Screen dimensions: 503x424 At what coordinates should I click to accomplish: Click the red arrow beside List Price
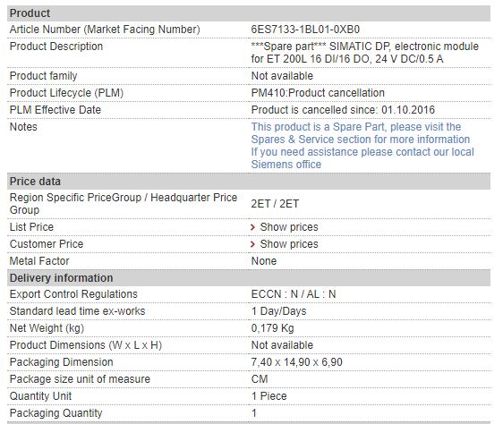coord(252,227)
